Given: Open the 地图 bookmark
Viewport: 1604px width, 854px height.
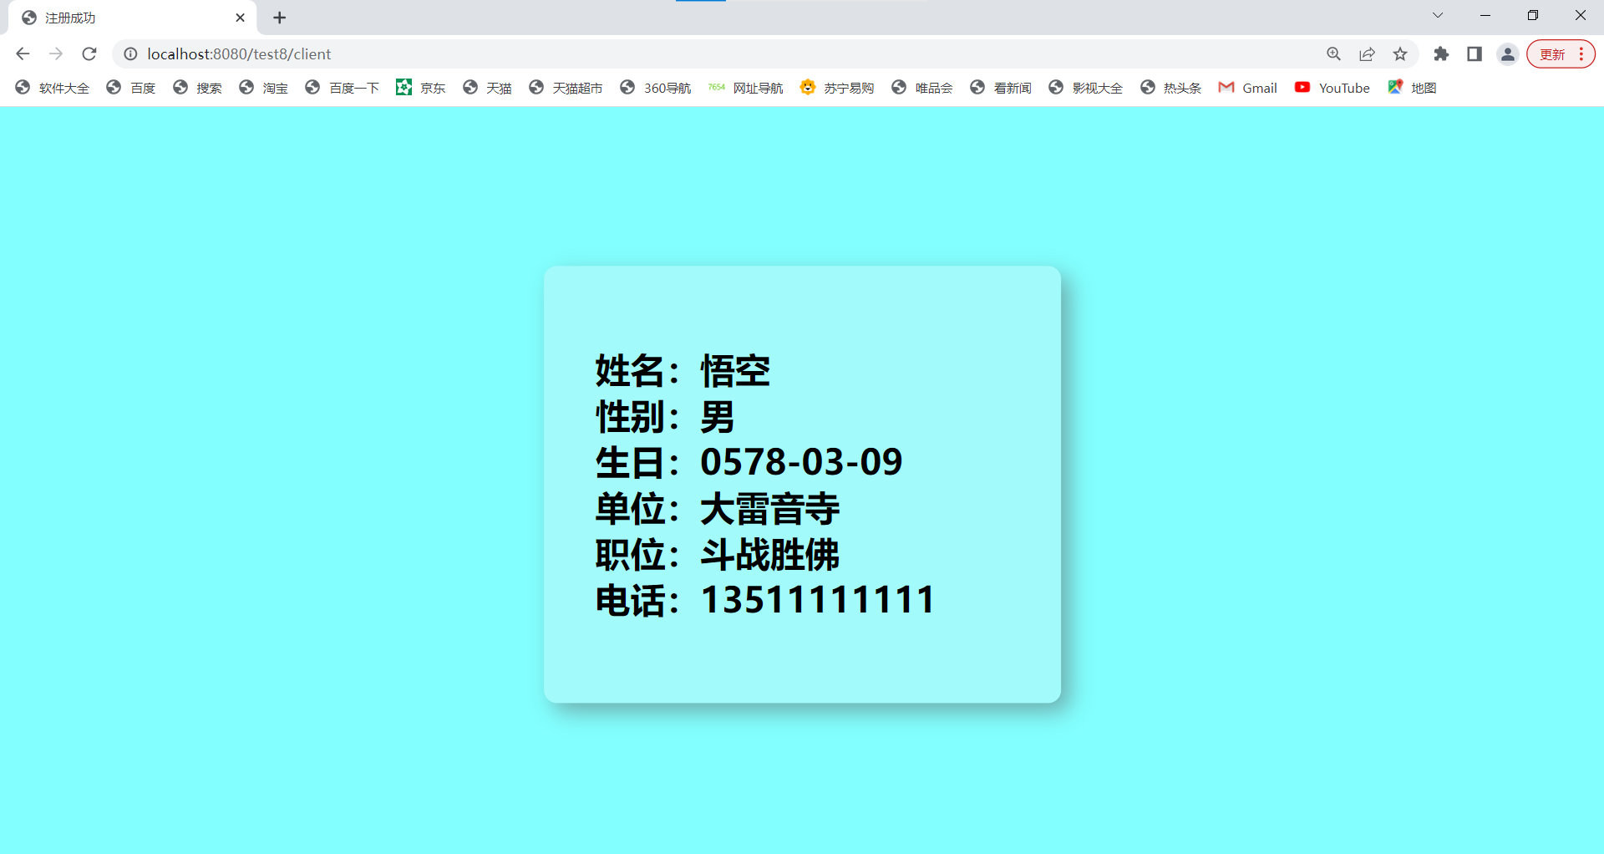Looking at the screenshot, I should point(1412,87).
